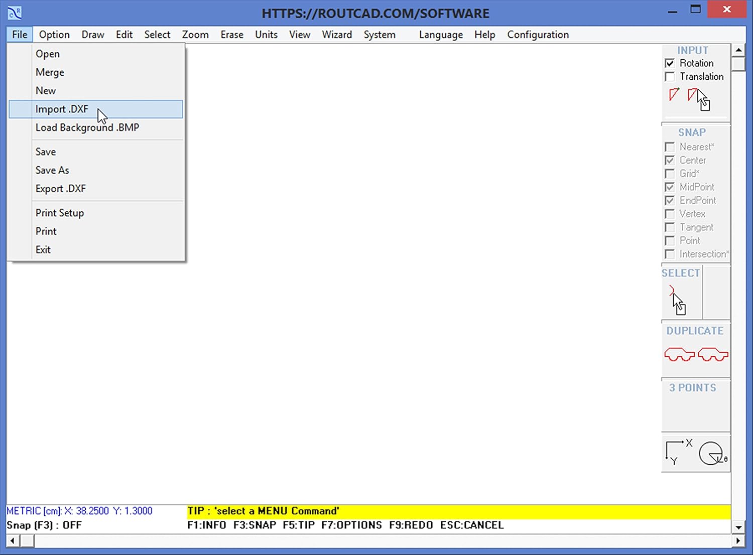Open the Zoom menu
Image resolution: width=753 pixels, height=555 pixels.
[x=195, y=34]
